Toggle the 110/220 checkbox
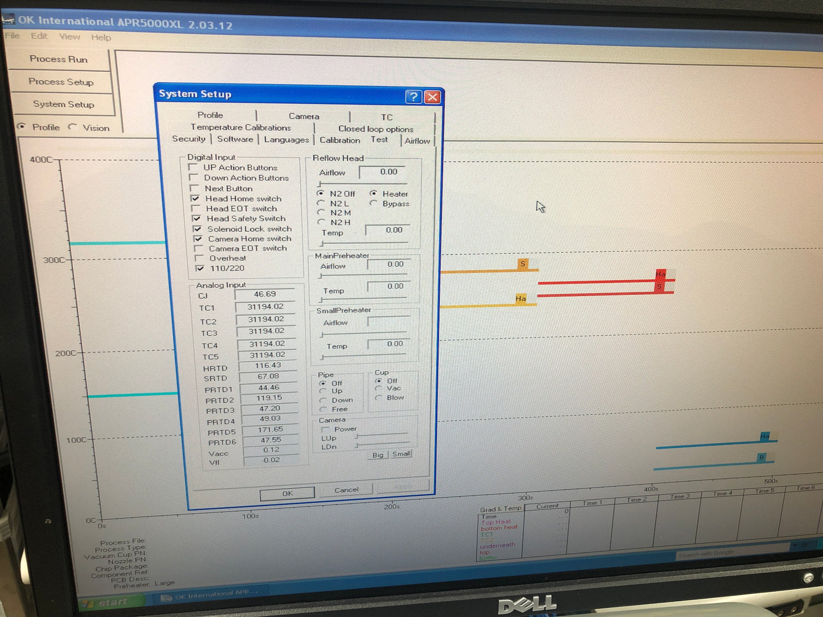 (200, 268)
